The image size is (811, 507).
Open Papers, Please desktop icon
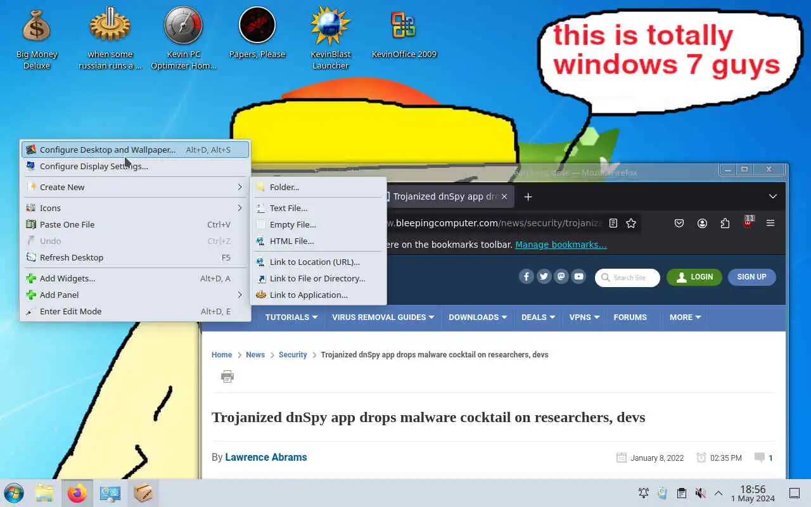click(257, 33)
